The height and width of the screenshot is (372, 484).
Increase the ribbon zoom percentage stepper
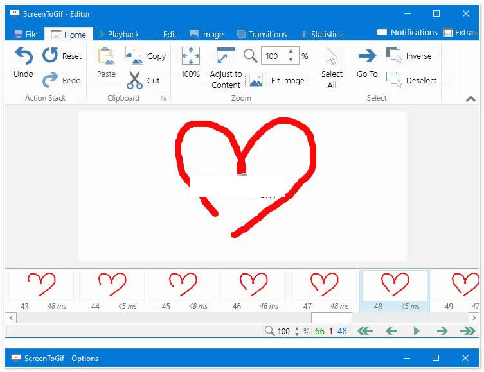click(x=291, y=53)
